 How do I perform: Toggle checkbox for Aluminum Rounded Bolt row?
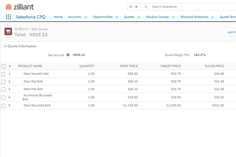[x=3, y=97]
